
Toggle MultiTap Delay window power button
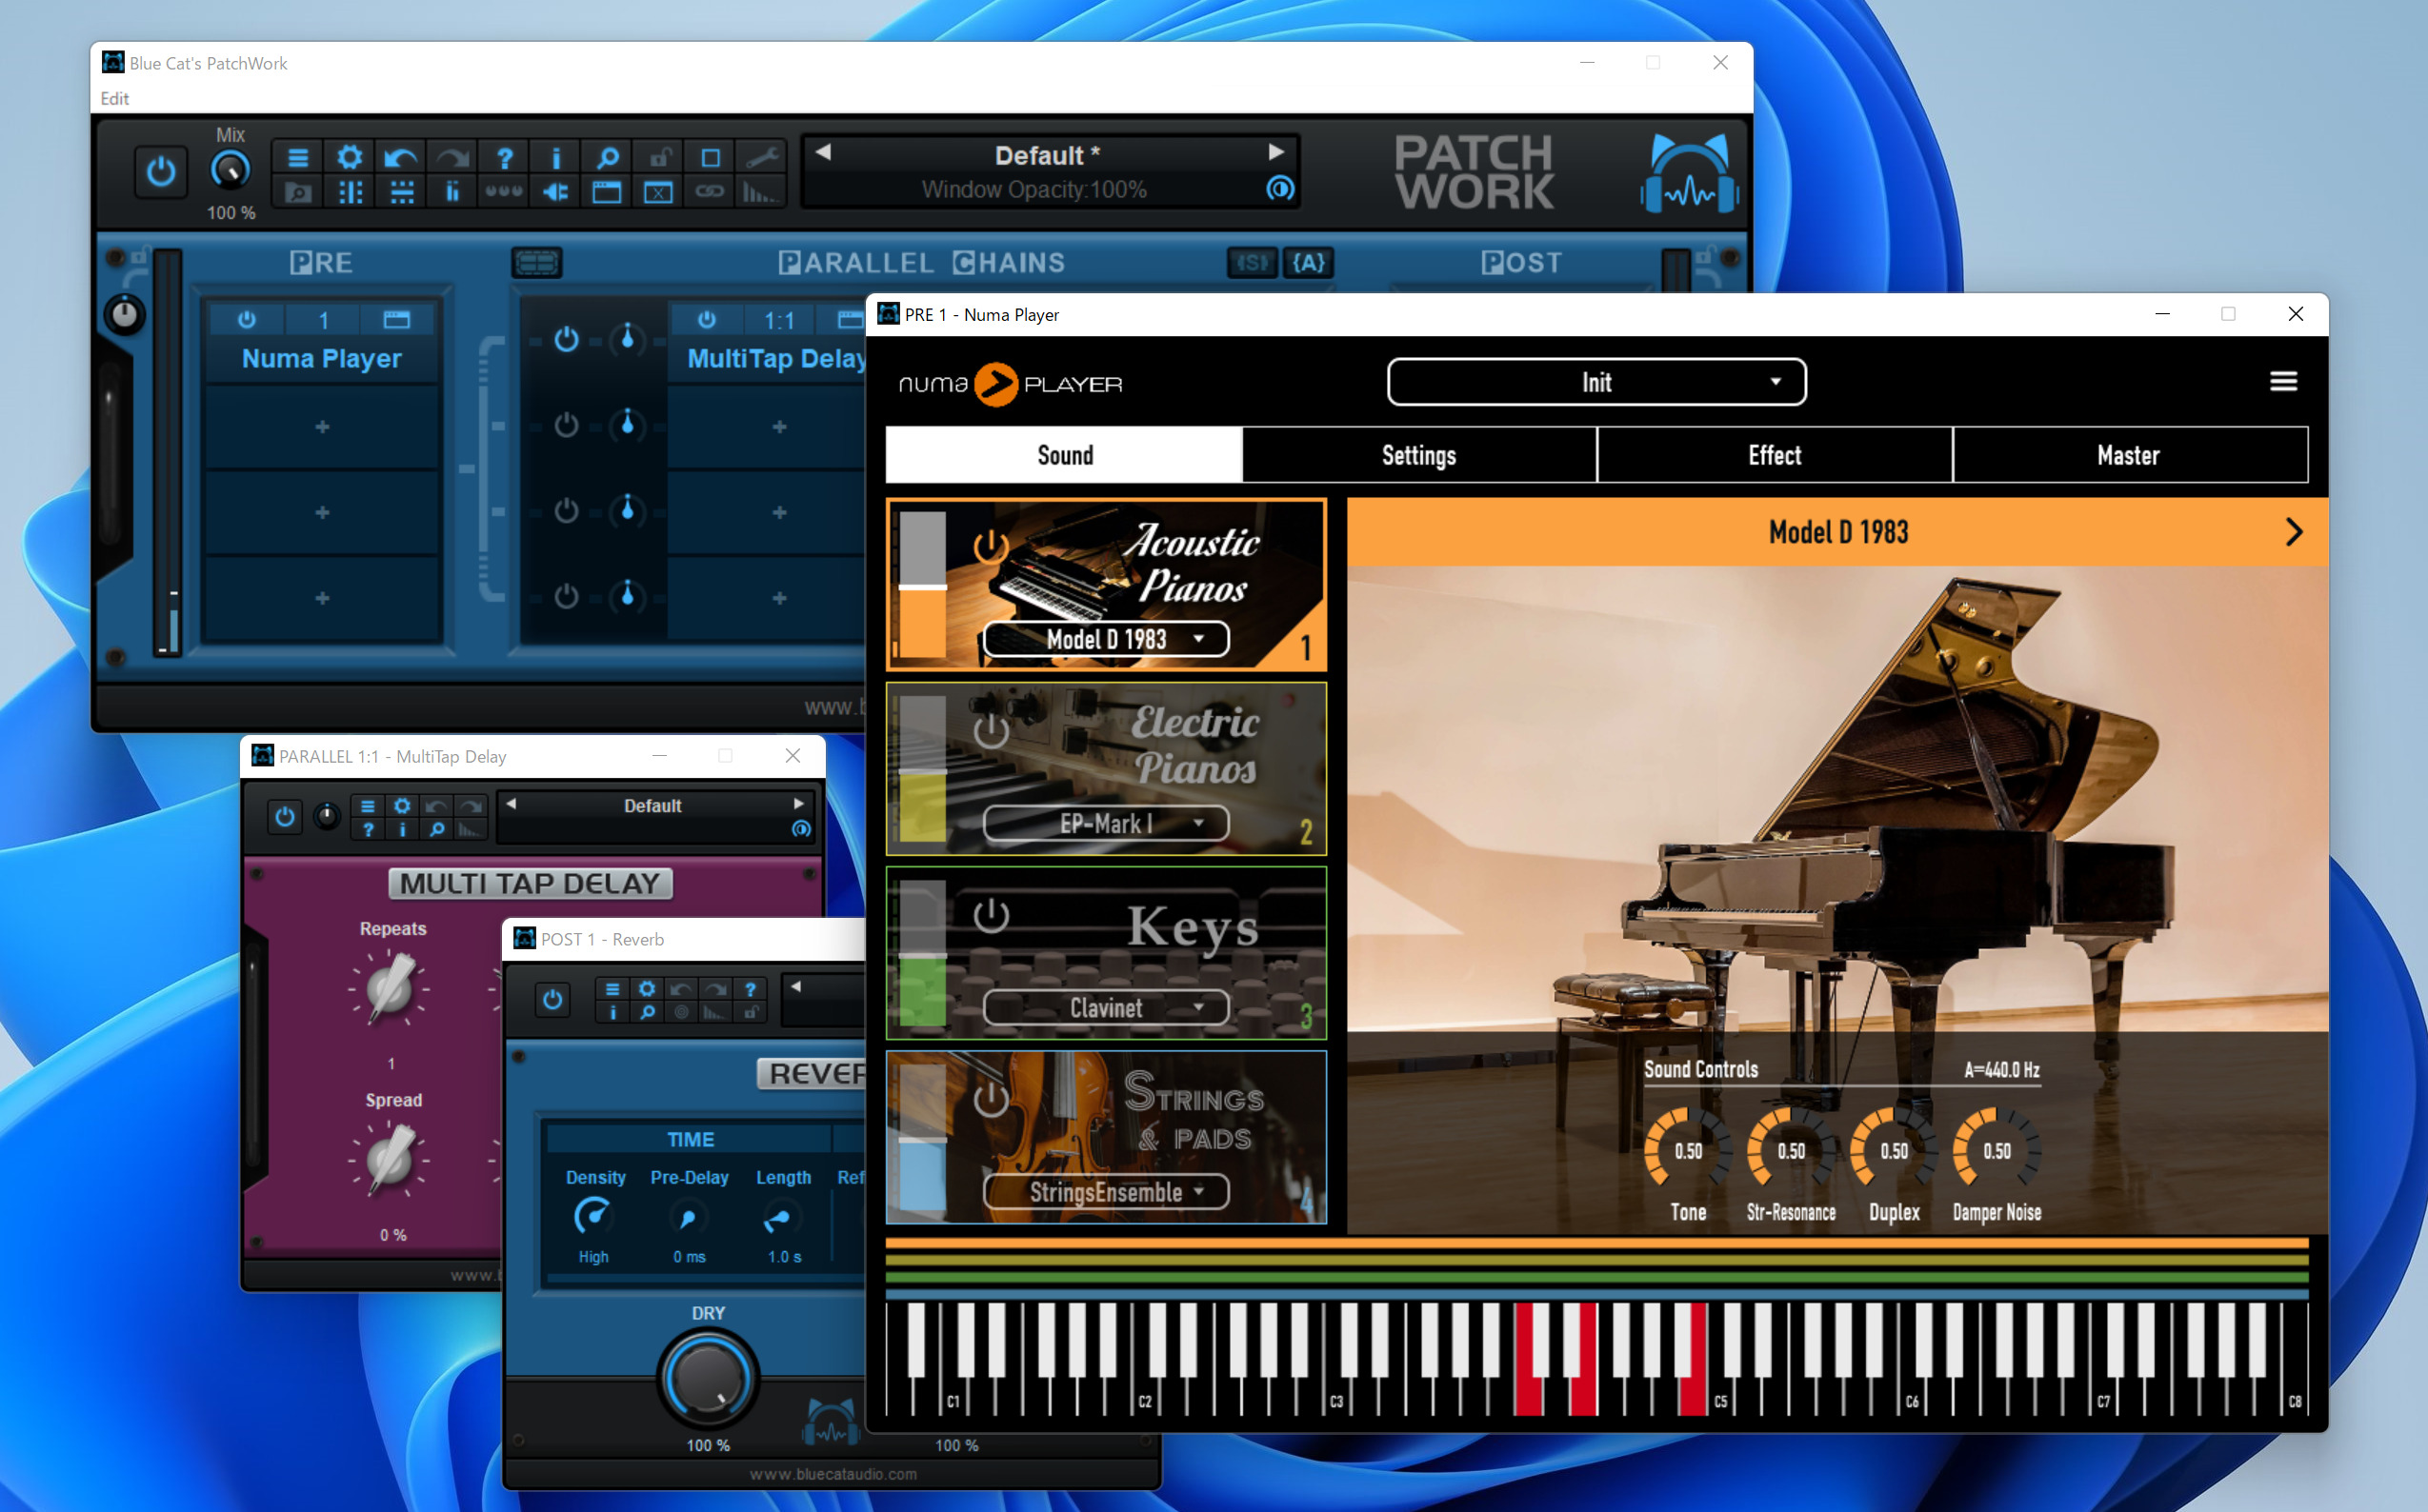(x=285, y=817)
